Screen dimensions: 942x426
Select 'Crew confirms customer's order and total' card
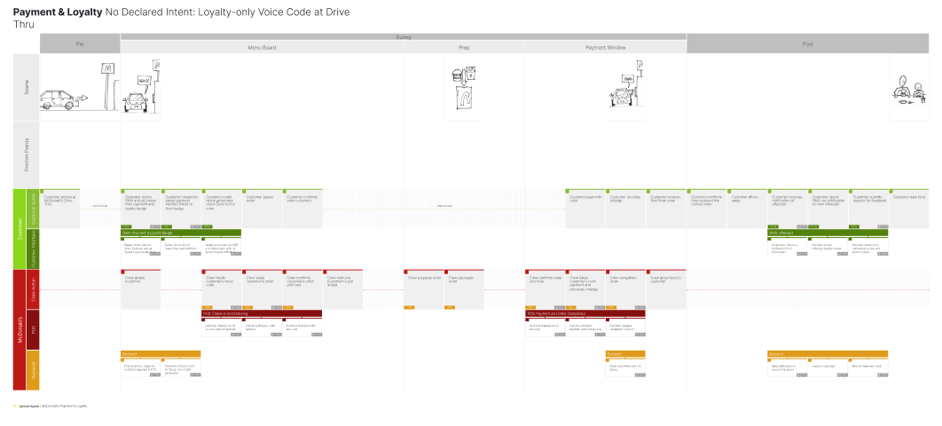(302, 289)
